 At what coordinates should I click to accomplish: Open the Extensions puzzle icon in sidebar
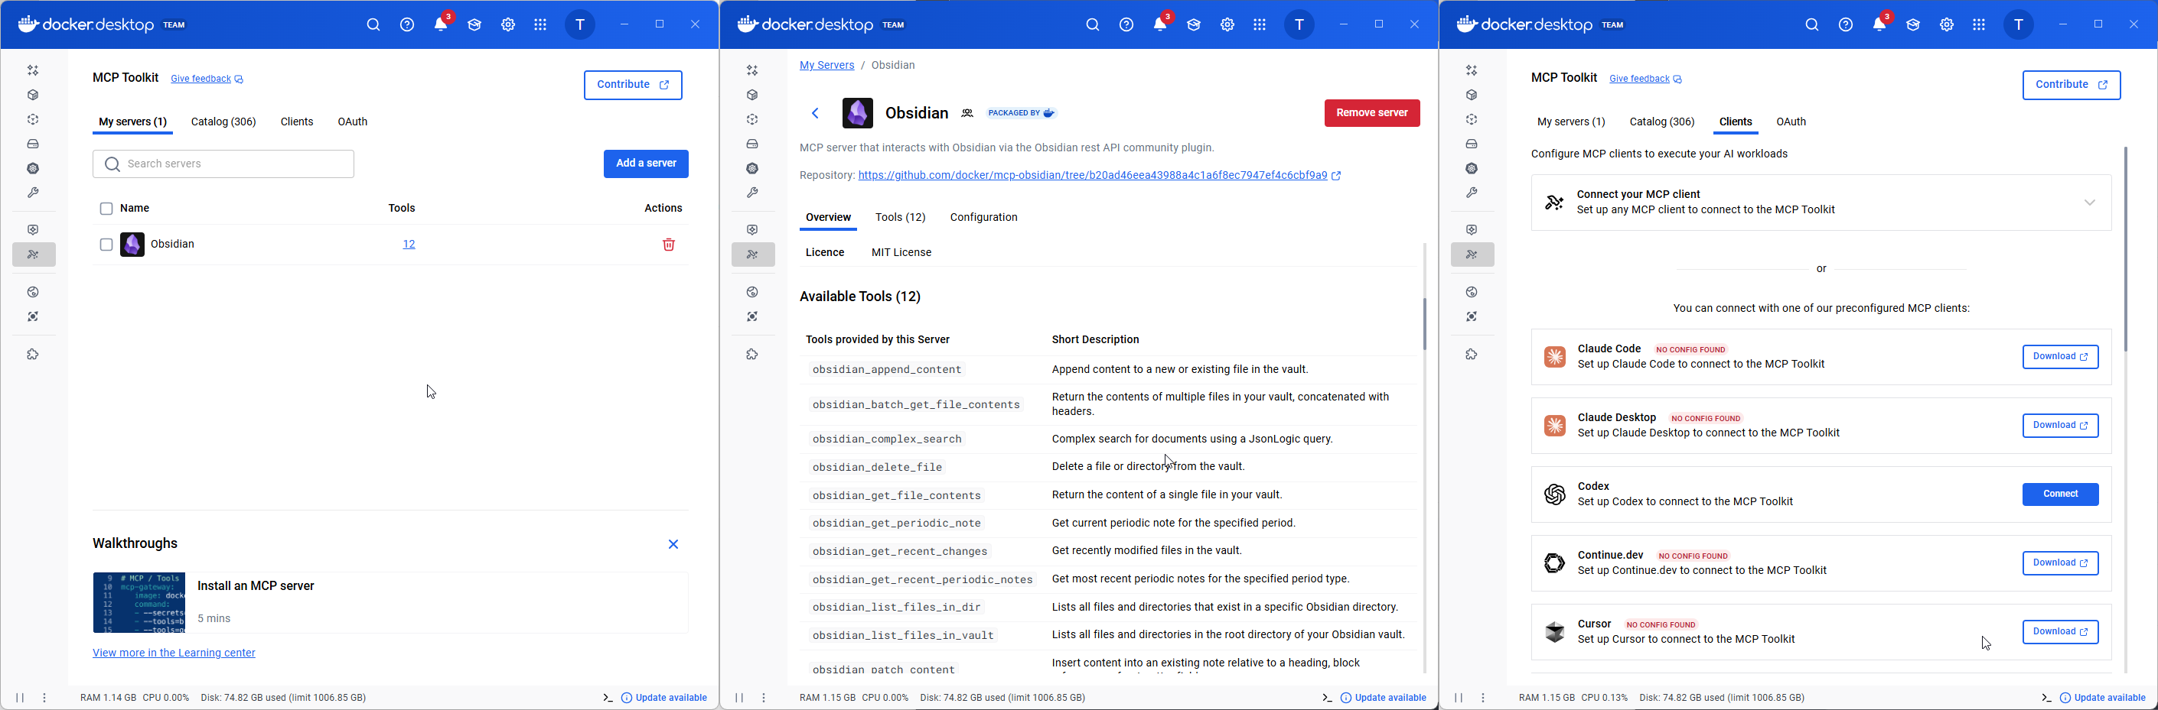click(x=34, y=354)
